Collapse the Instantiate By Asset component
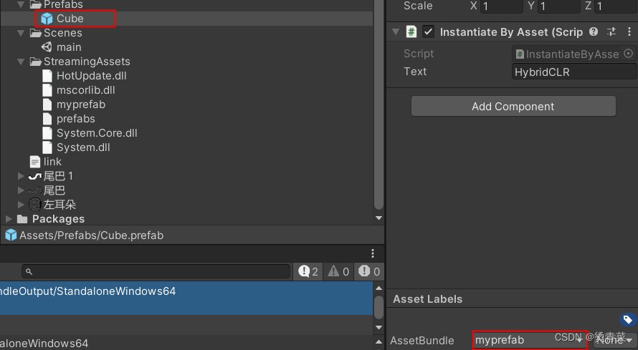This screenshot has height=350, width=638. pyautogui.click(x=396, y=31)
